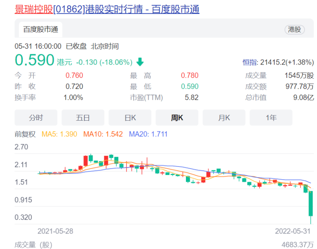The width and height of the screenshot is (317, 249).
Task: Switch chart to 1年 view
Action: pyautogui.click(x=271, y=118)
